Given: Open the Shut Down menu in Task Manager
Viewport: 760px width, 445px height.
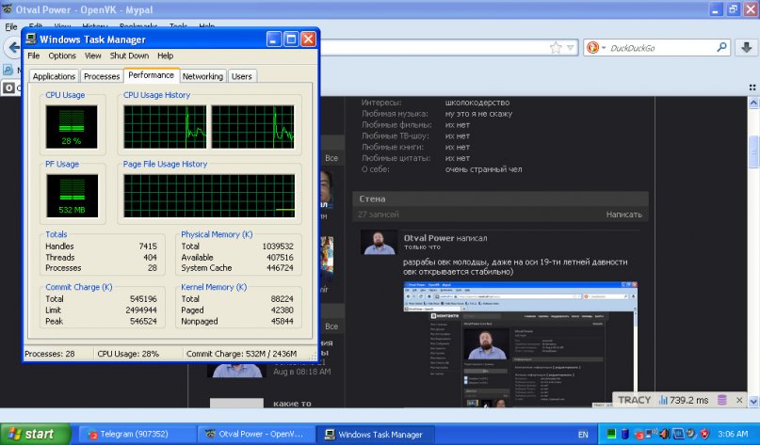Looking at the screenshot, I should point(129,56).
